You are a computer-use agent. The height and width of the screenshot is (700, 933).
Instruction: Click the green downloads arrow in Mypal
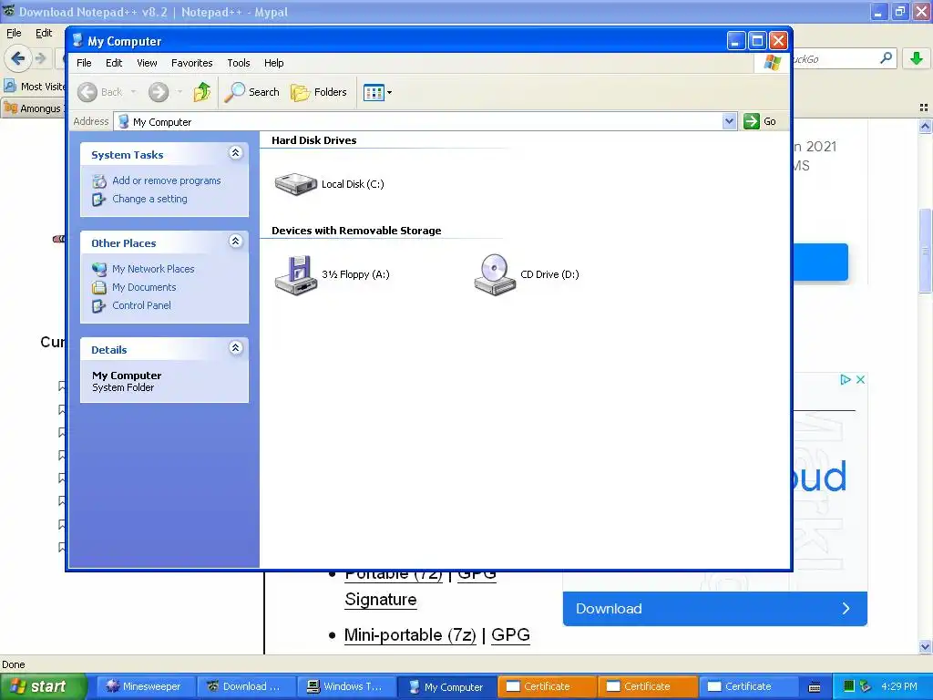(x=917, y=58)
